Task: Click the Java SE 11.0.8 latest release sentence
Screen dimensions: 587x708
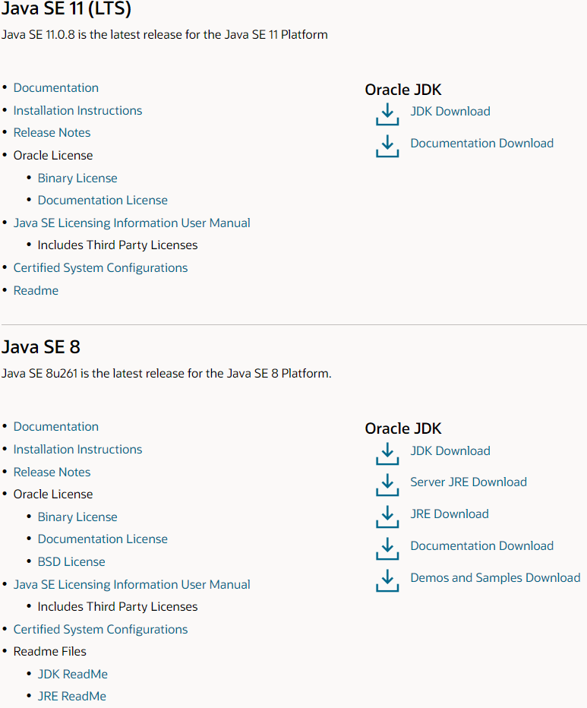Action: pyautogui.click(x=164, y=34)
